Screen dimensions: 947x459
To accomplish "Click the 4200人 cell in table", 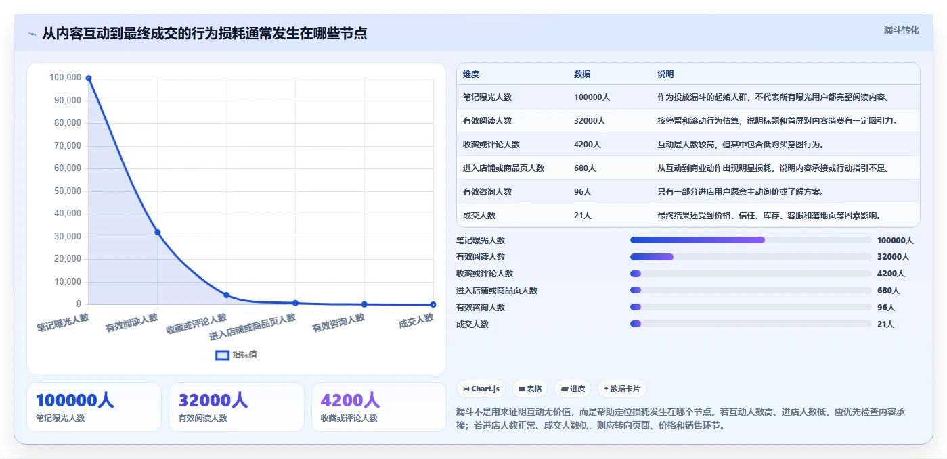I will tap(588, 145).
